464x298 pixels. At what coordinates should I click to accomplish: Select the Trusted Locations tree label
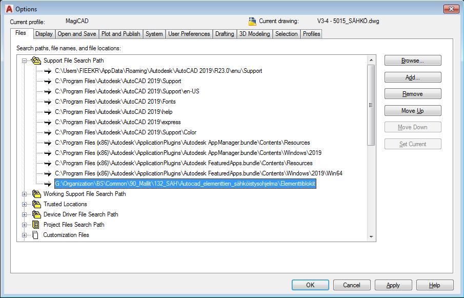click(65, 204)
